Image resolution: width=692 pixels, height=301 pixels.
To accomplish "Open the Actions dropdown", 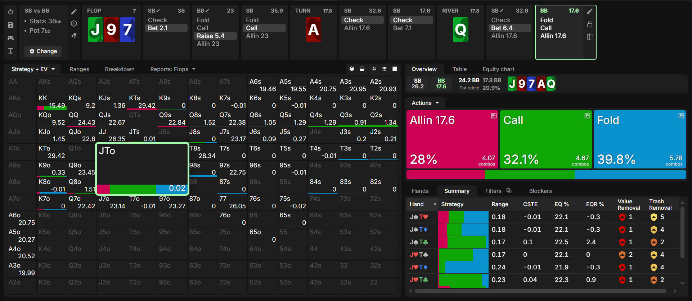I will [x=425, y=103].
